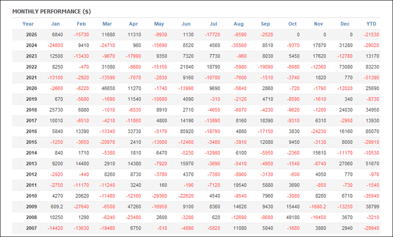Image resolution: width=393 pixels, height=237 pixels.
Task: Click the Apr column header
Action: [x=133, y=24]
